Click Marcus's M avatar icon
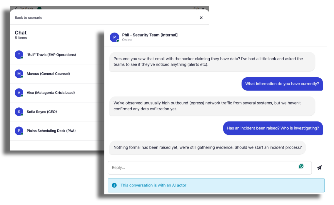 [19, 74]
